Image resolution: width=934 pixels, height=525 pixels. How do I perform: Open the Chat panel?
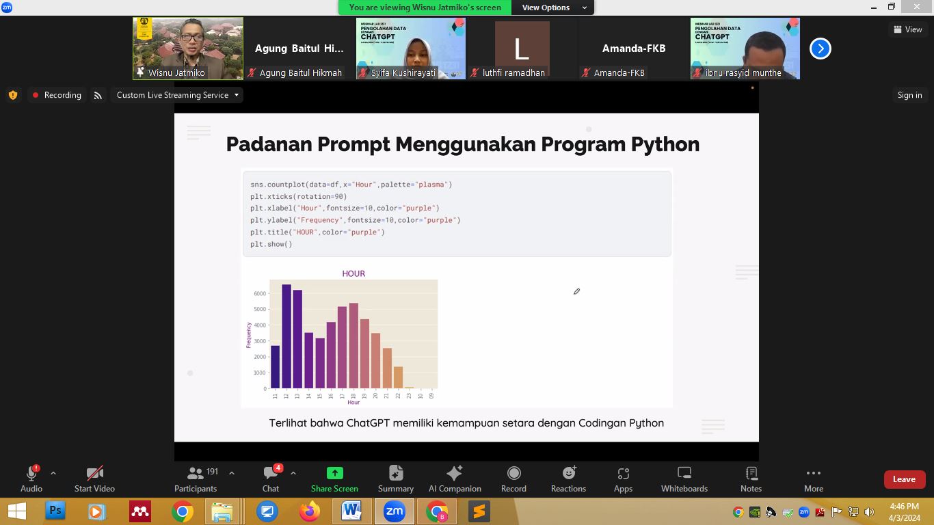point(271,479)
